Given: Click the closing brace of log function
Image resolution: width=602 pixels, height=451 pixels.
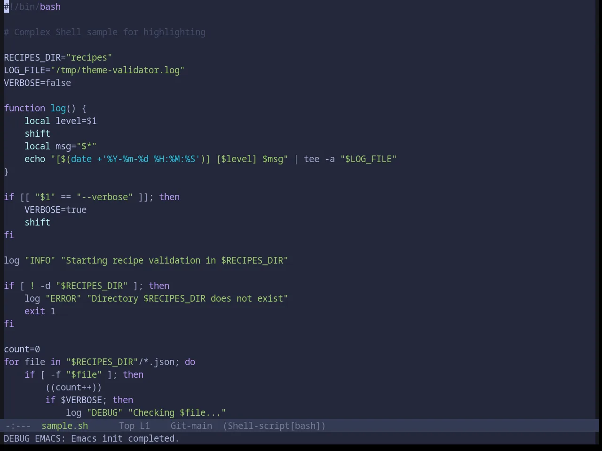Looking at the screenshot, I should 6,171.
